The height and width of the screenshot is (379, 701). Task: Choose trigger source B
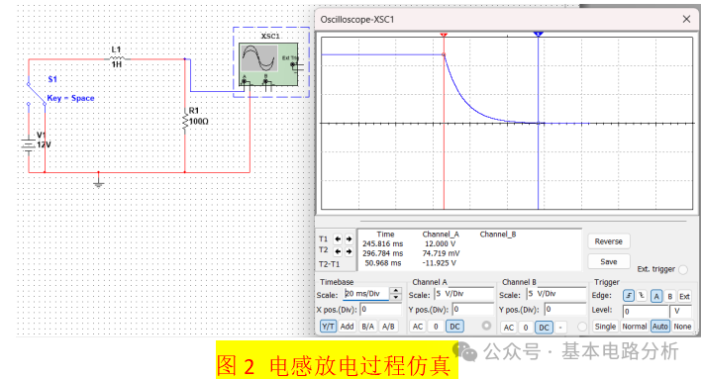669,296
